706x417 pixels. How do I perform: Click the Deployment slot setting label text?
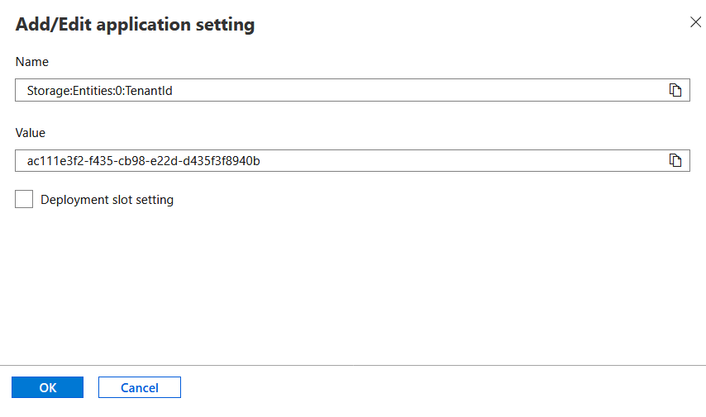point(107,200)
